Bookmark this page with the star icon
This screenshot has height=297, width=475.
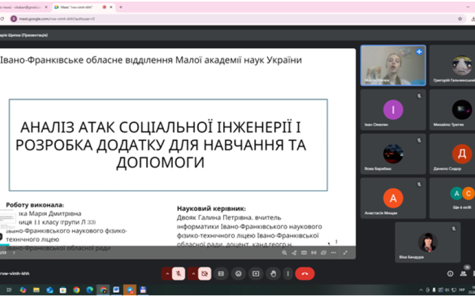click(x=460, y=19)
